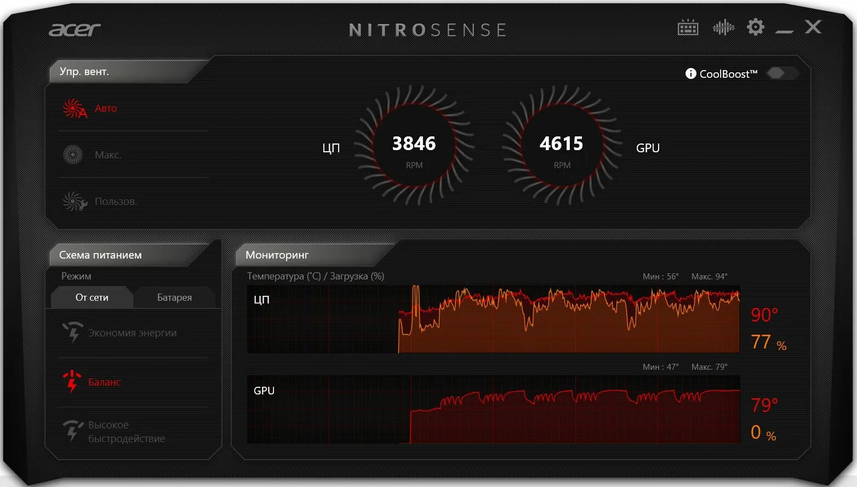Close the NitroSense window
857x487 pixels.
pos(813,27)
